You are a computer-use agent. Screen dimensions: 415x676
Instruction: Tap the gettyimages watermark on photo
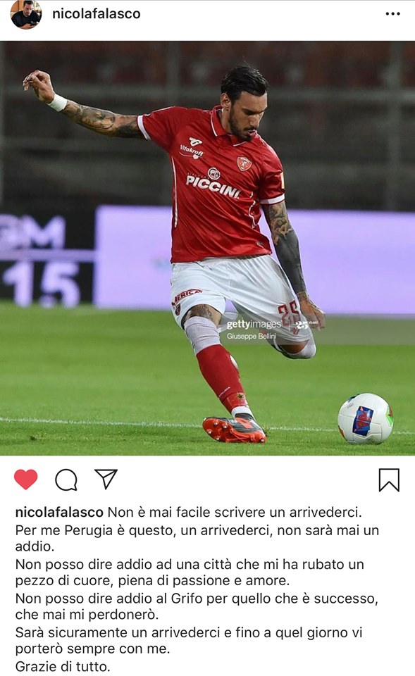coord(253,324)
